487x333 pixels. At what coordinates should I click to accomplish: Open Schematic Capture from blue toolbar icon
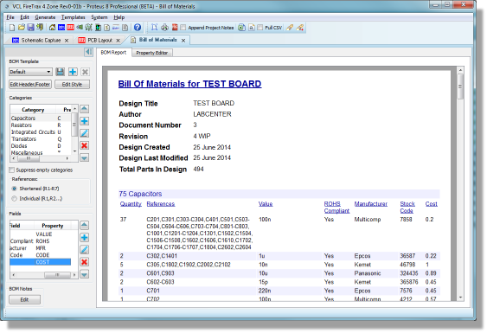point(61,28)
